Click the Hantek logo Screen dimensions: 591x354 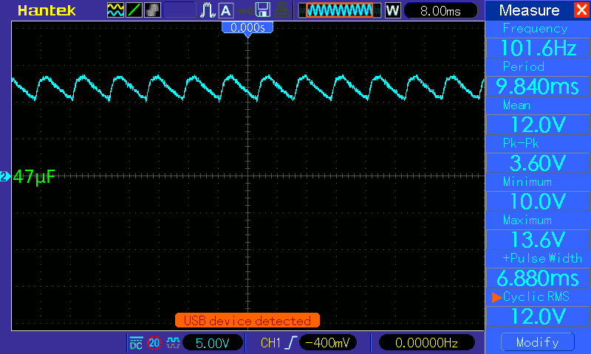coord(47,10)
